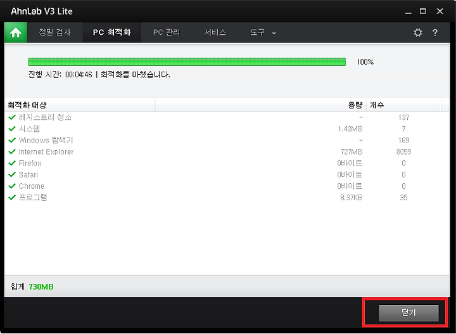
Task: Click the 730MB total value
Action: coord(41,287)
